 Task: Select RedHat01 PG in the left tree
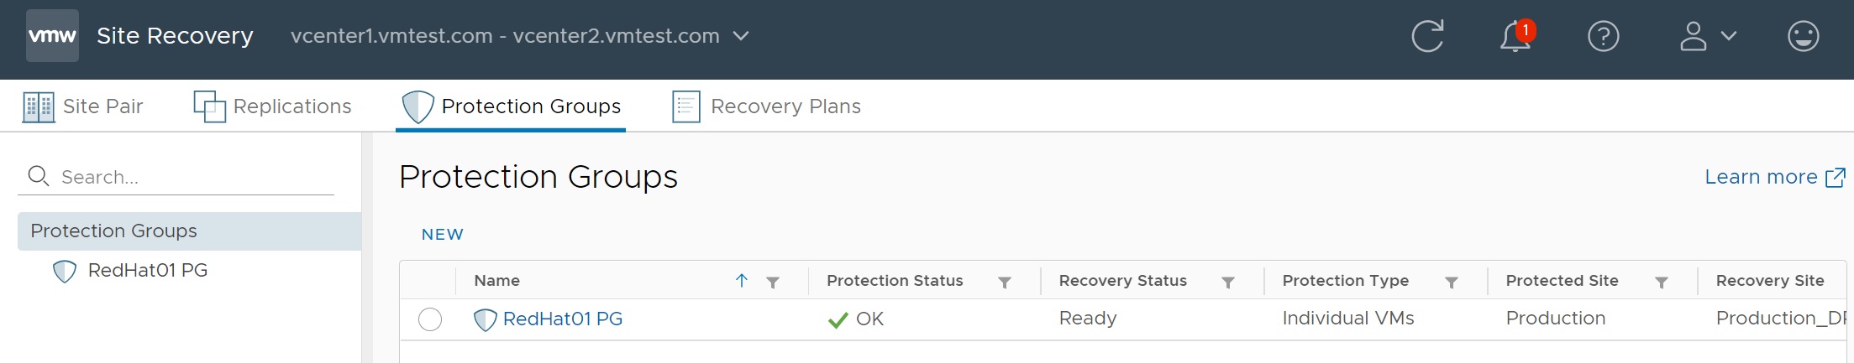click(147, 271)
